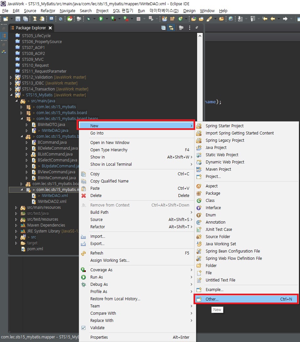Viewport: 300px width, 342px height.
Task: Click Open Type Hierarchy
Action: [x=137, y=150]
